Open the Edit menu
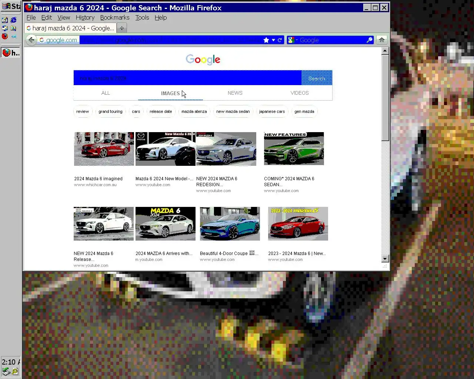 tap(46, 17)
